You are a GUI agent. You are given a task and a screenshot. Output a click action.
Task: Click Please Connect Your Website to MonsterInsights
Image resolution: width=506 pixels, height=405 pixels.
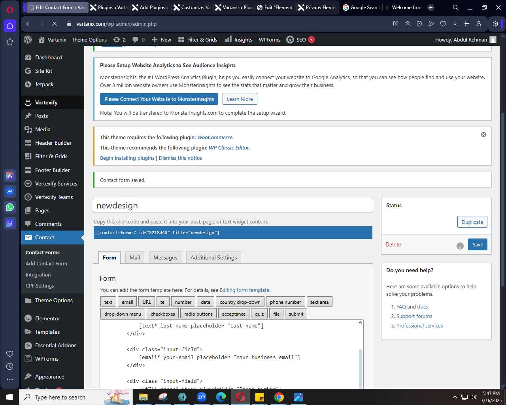[159, 99]
